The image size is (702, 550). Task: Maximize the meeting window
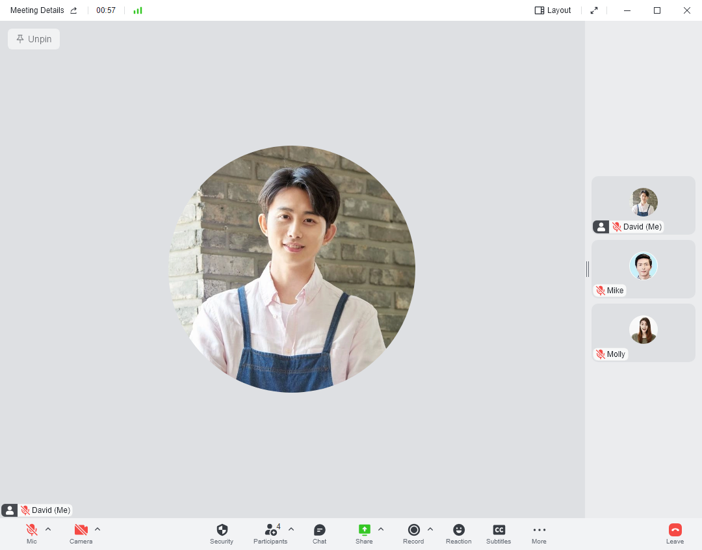[656, 10]
